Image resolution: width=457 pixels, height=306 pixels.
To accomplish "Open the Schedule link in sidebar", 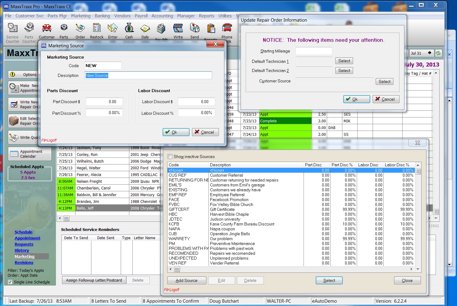I will point(24,232).
